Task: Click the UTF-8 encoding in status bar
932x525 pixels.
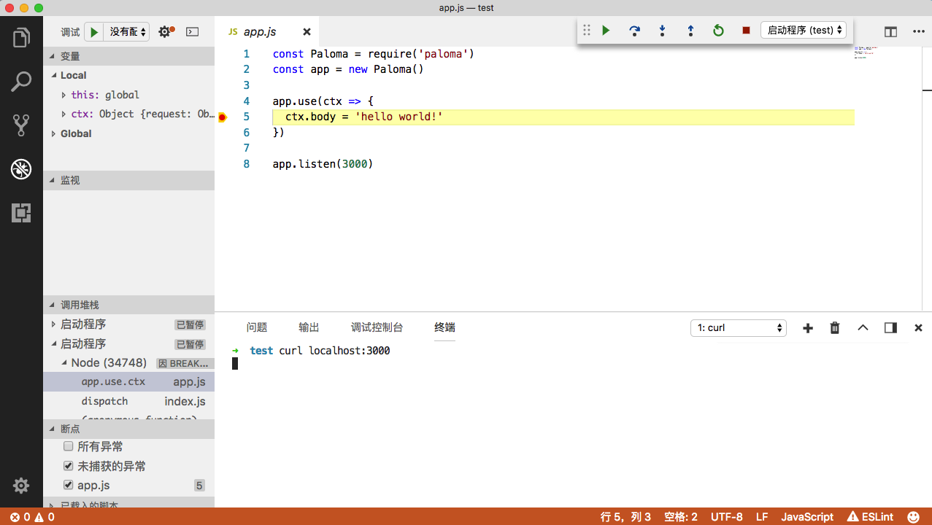Action: [726, 517]
